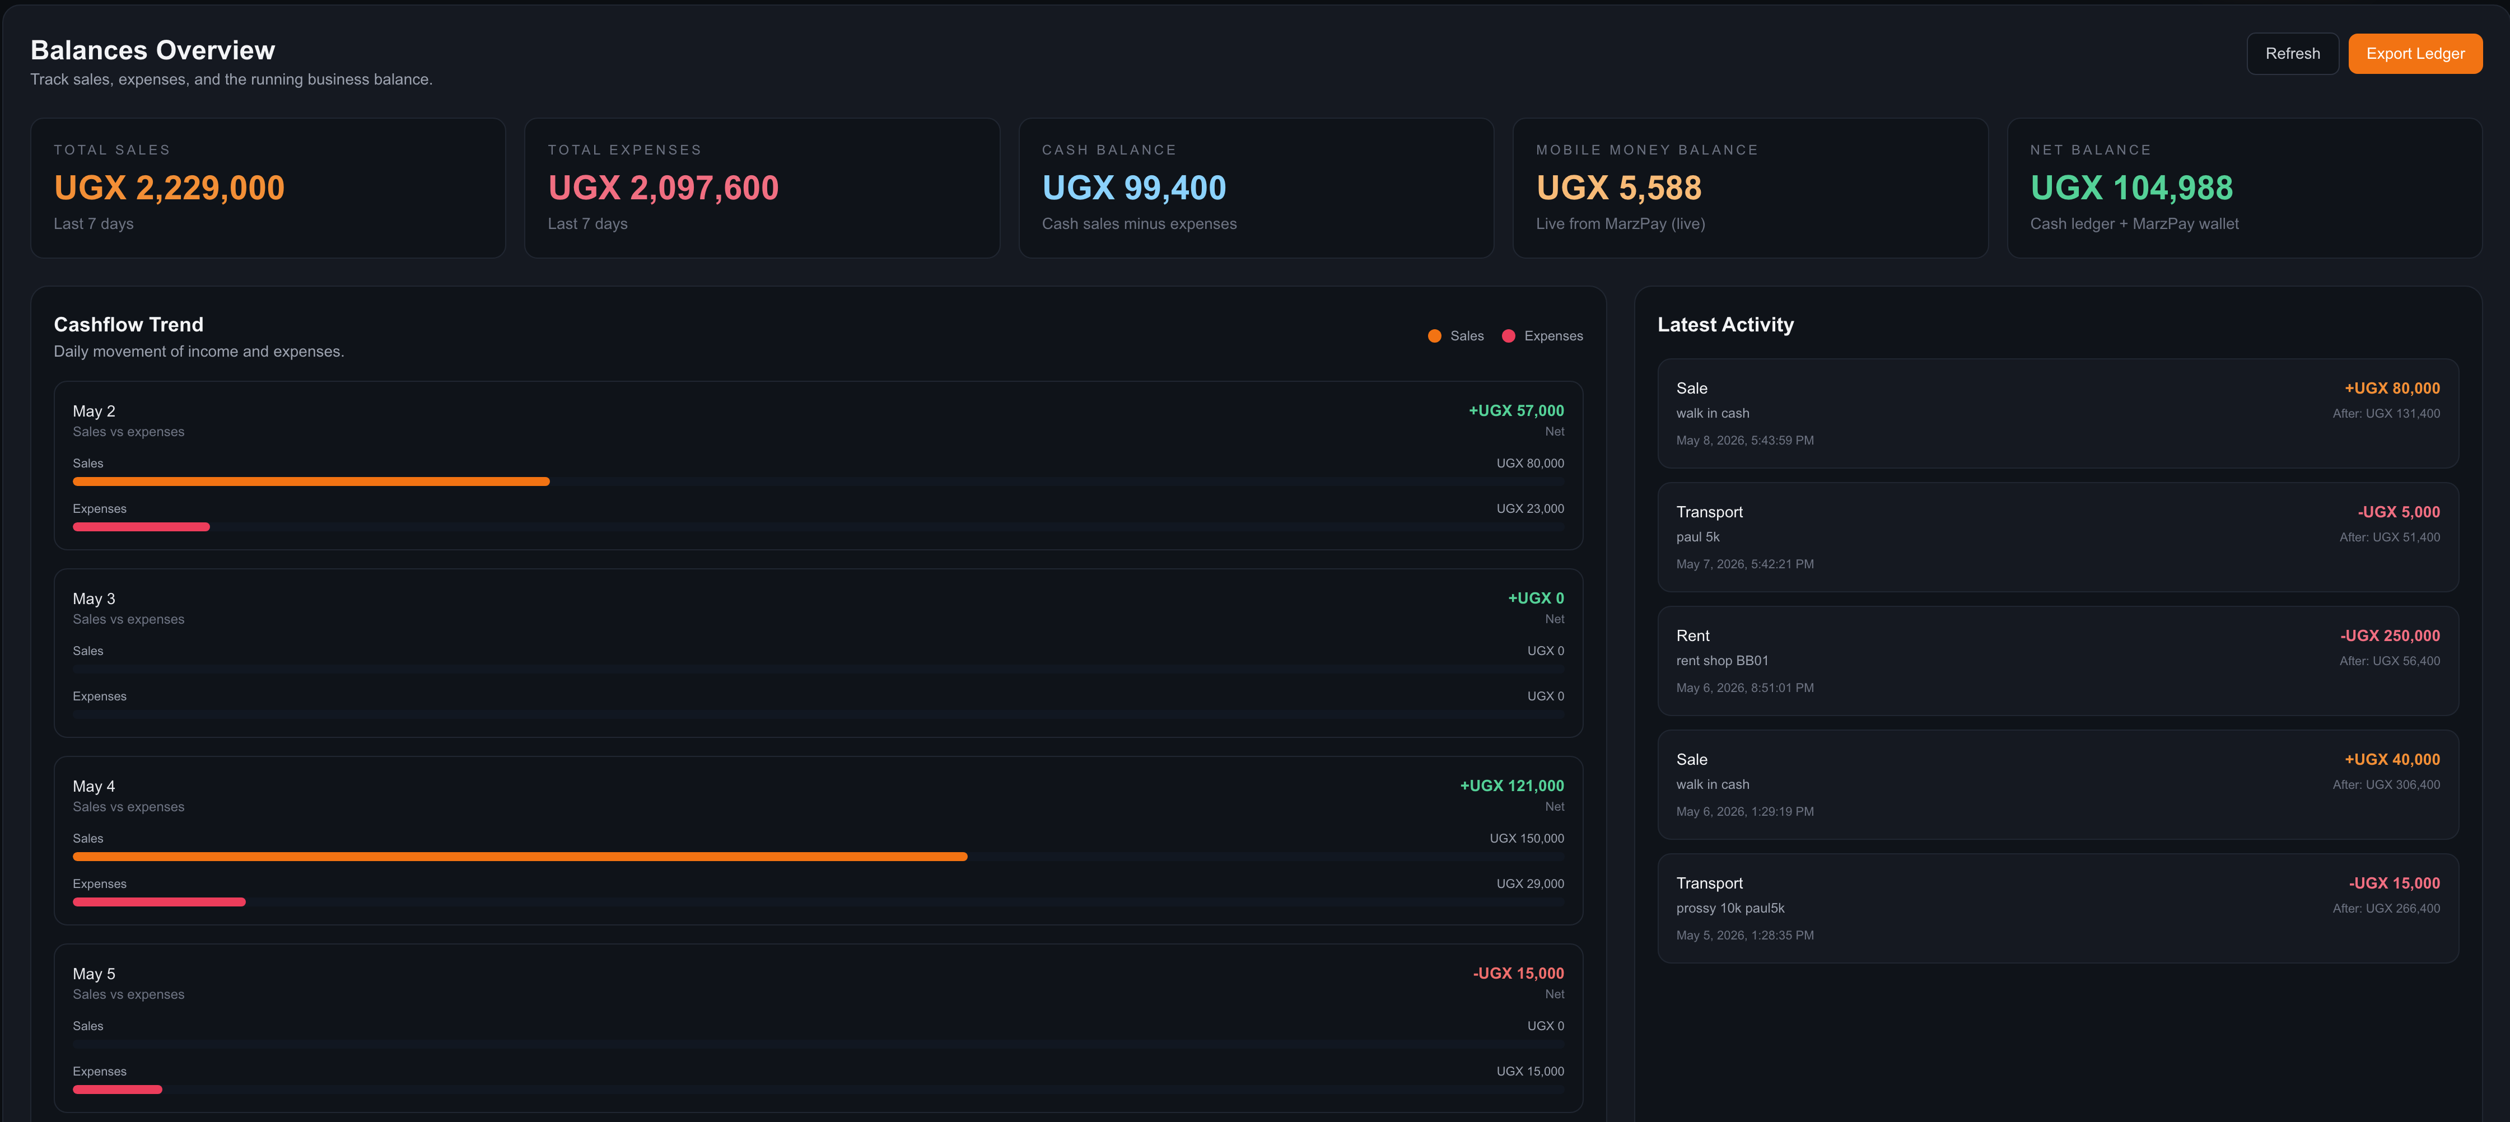The height and width of the screenshot is (1122, 2510).
Task: Click the +UGX 0 net value
Action: tap(1536, 598)
